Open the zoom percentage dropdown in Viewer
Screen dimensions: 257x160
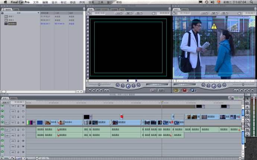point(118,13)
